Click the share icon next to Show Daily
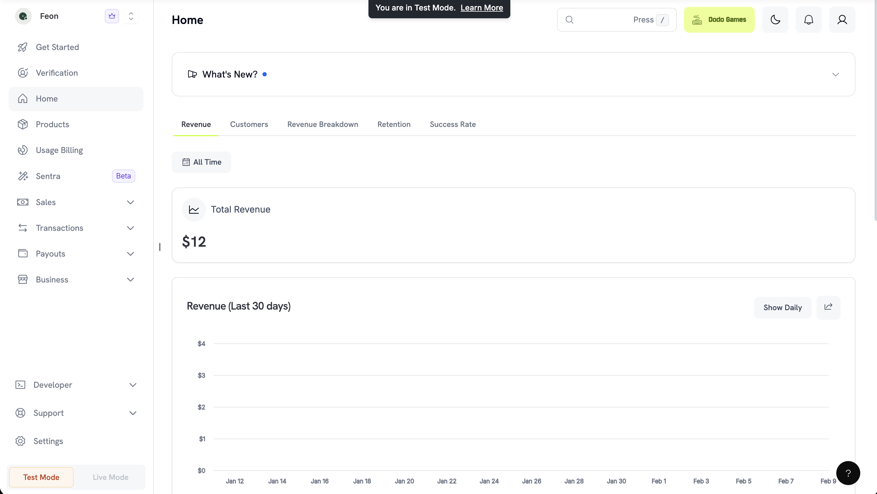 tap(828, 307)
